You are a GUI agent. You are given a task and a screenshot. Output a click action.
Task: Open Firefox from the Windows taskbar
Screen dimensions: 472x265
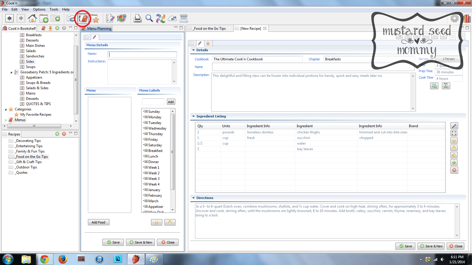[63, 259]
